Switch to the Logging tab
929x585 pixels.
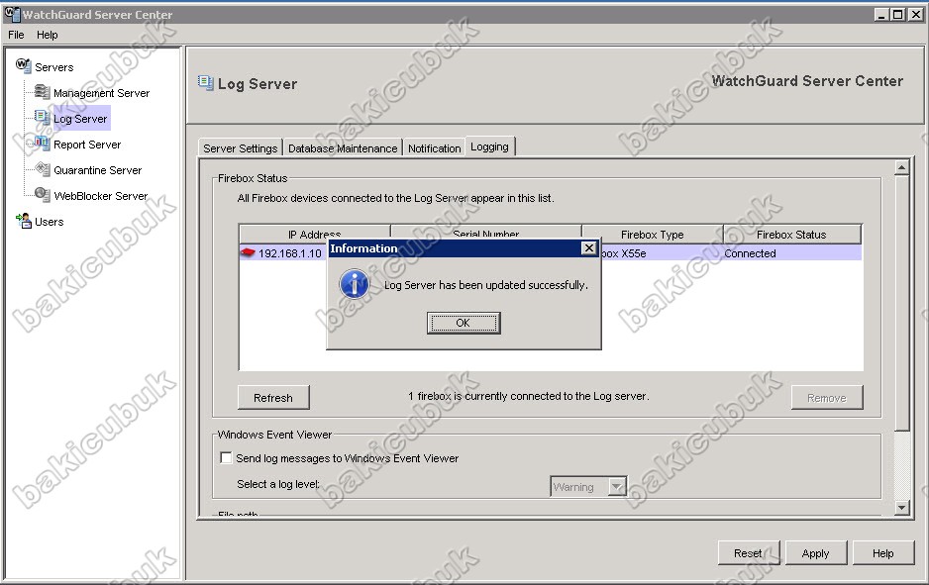[x=489, y=146]
